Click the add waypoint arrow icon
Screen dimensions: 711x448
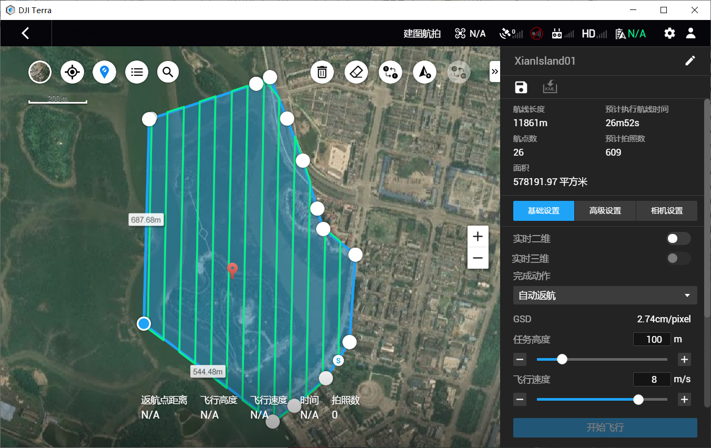(425, 72)
